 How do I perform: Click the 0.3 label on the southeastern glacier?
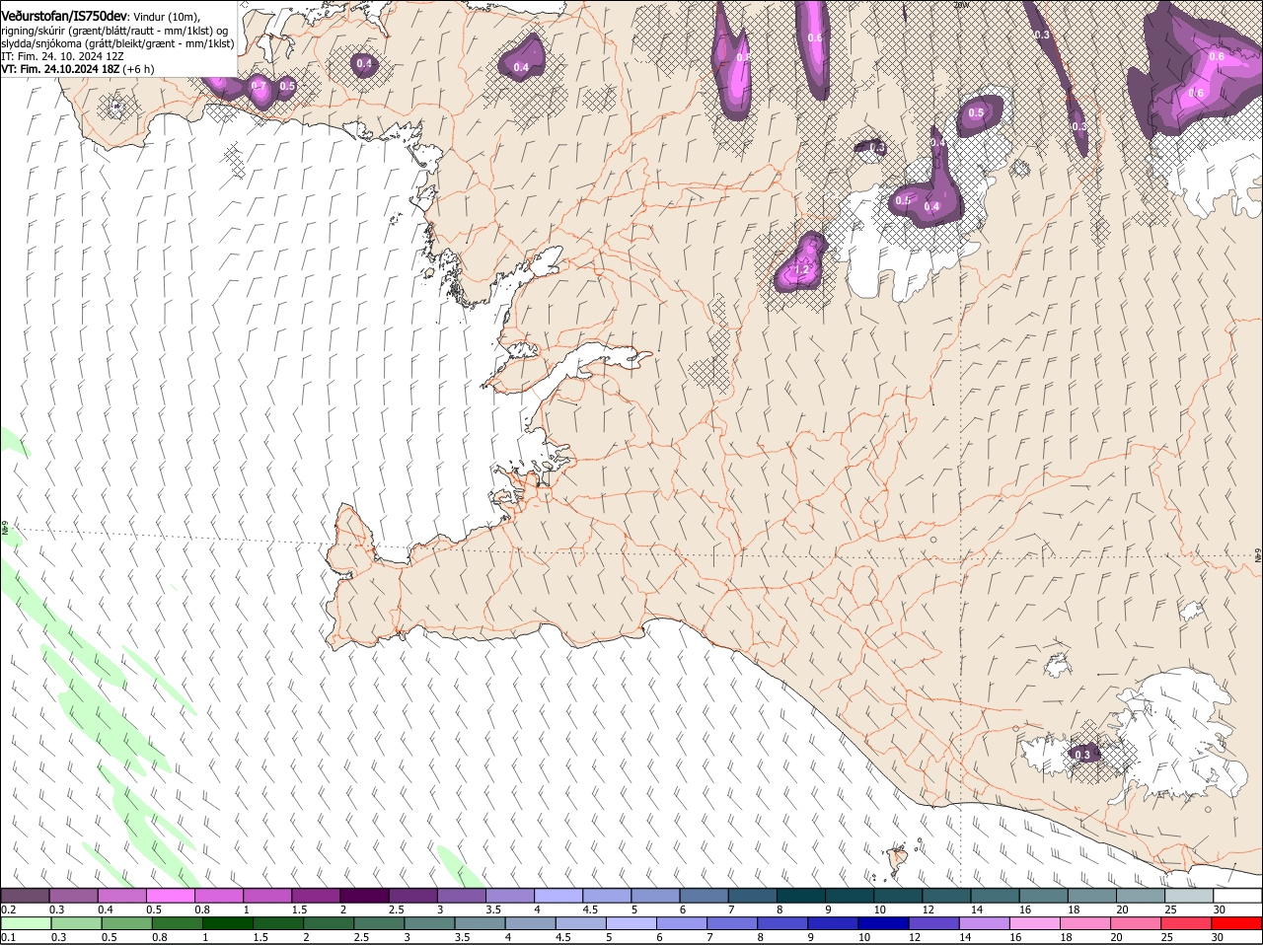tap(1082, 755)
